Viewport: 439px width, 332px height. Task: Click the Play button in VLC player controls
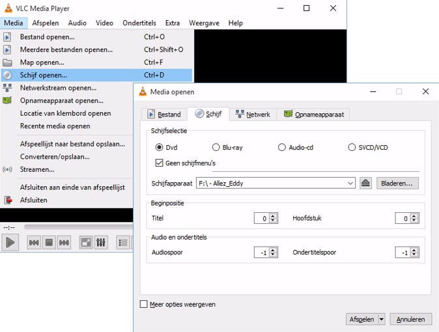[x=10, y=242]
